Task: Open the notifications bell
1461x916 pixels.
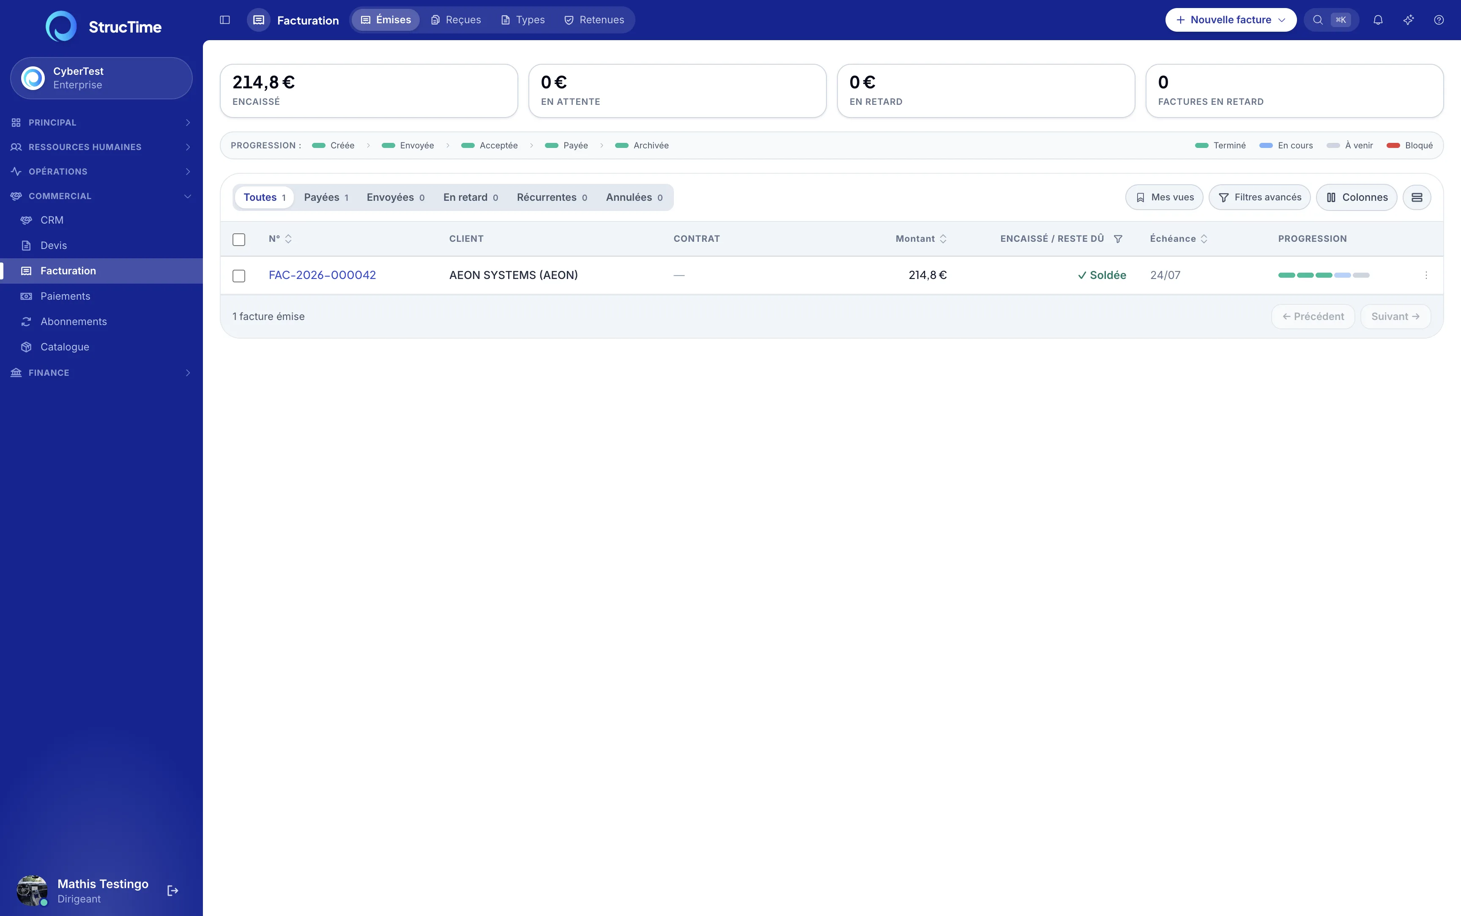Action: [x=1378, y=20]
